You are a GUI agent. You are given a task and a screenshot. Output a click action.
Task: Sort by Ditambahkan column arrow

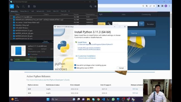(96, 14)
